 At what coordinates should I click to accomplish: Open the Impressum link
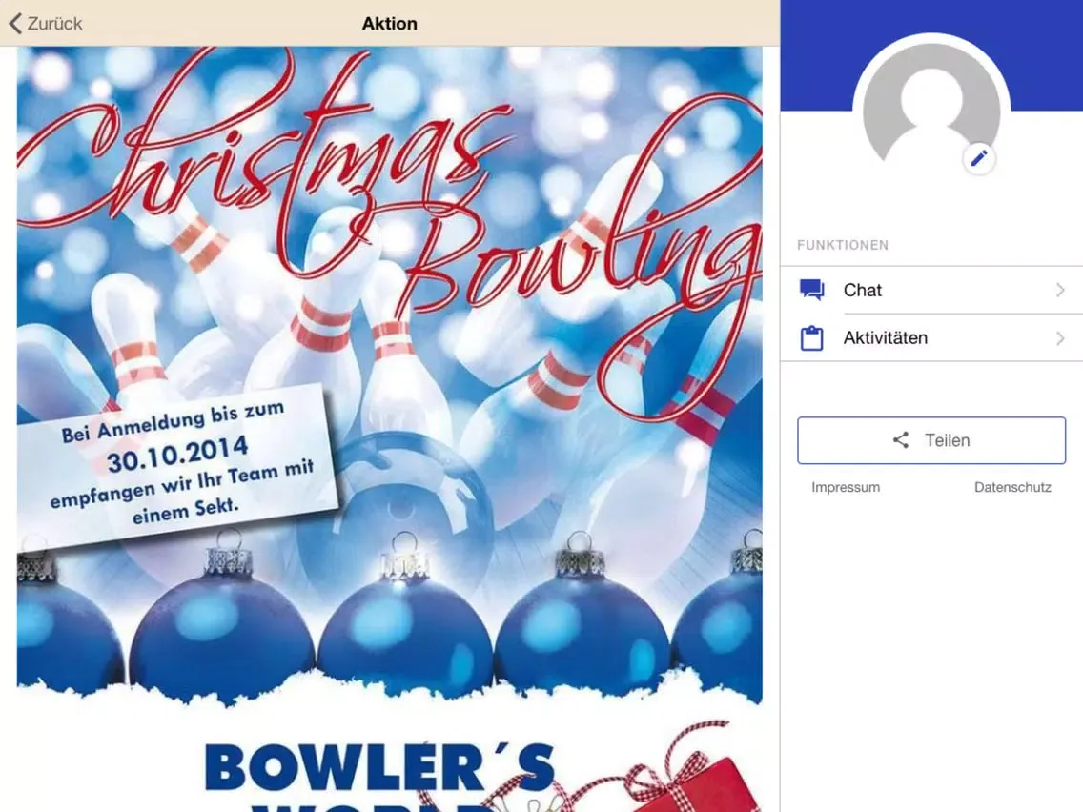click(846, 487)
